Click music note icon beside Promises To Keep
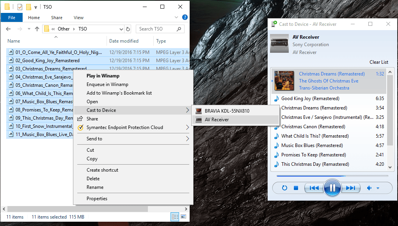 point(276,155)
